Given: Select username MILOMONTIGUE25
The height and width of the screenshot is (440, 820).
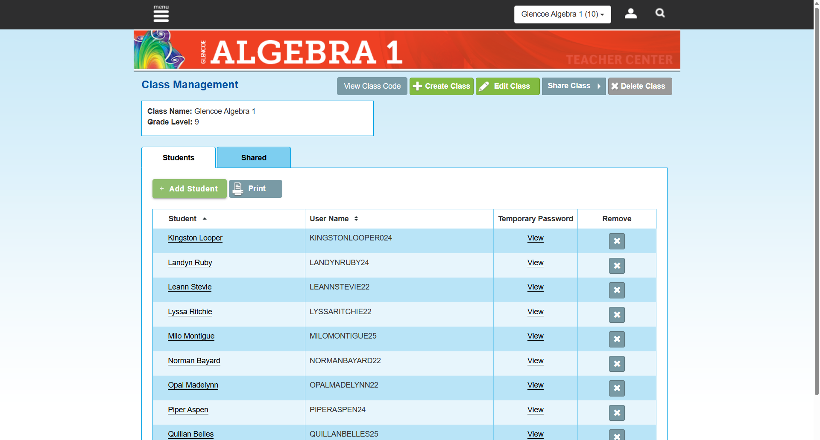Looking at the screenshot, I should (343, 336).
